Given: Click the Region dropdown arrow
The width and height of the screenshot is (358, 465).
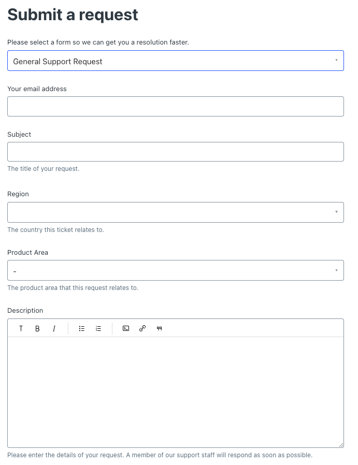Looking at the screenshot, I should pos(336,212).
